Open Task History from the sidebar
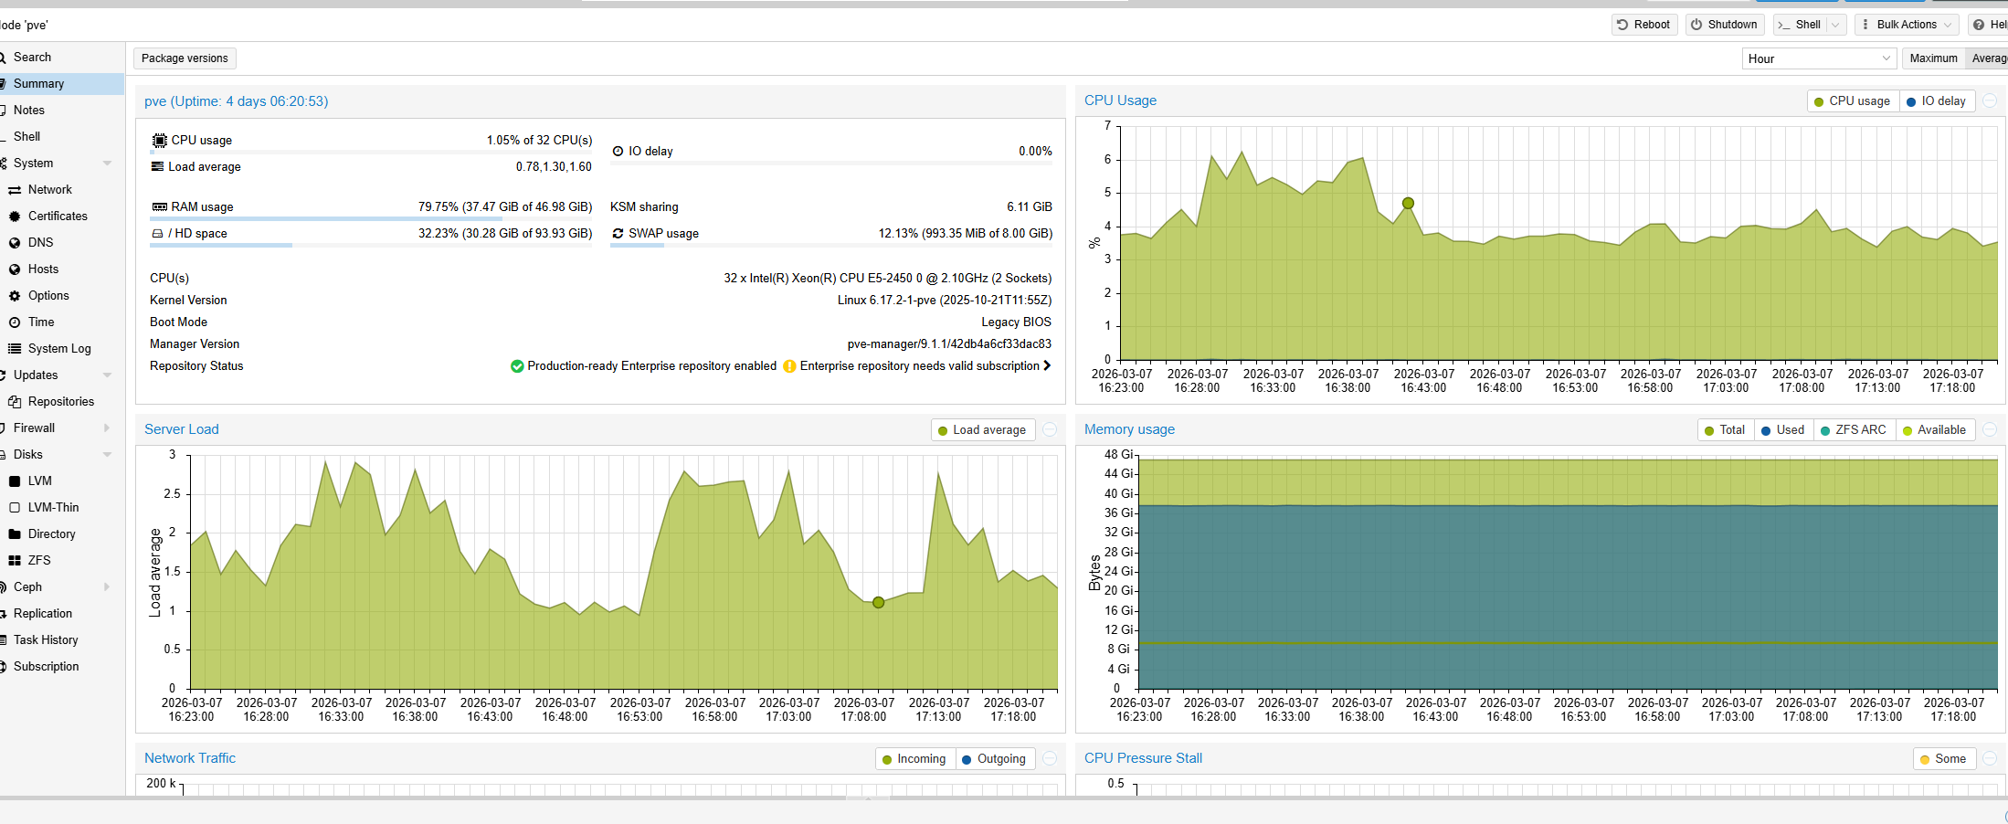 click(x=48, y=639)
